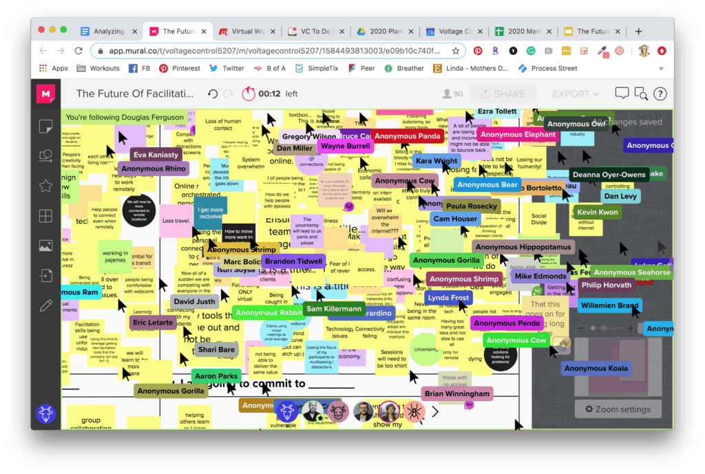Screen dimensions: 705x474
Task: Open the comments speech bubble icon
Action: (622, 94)
